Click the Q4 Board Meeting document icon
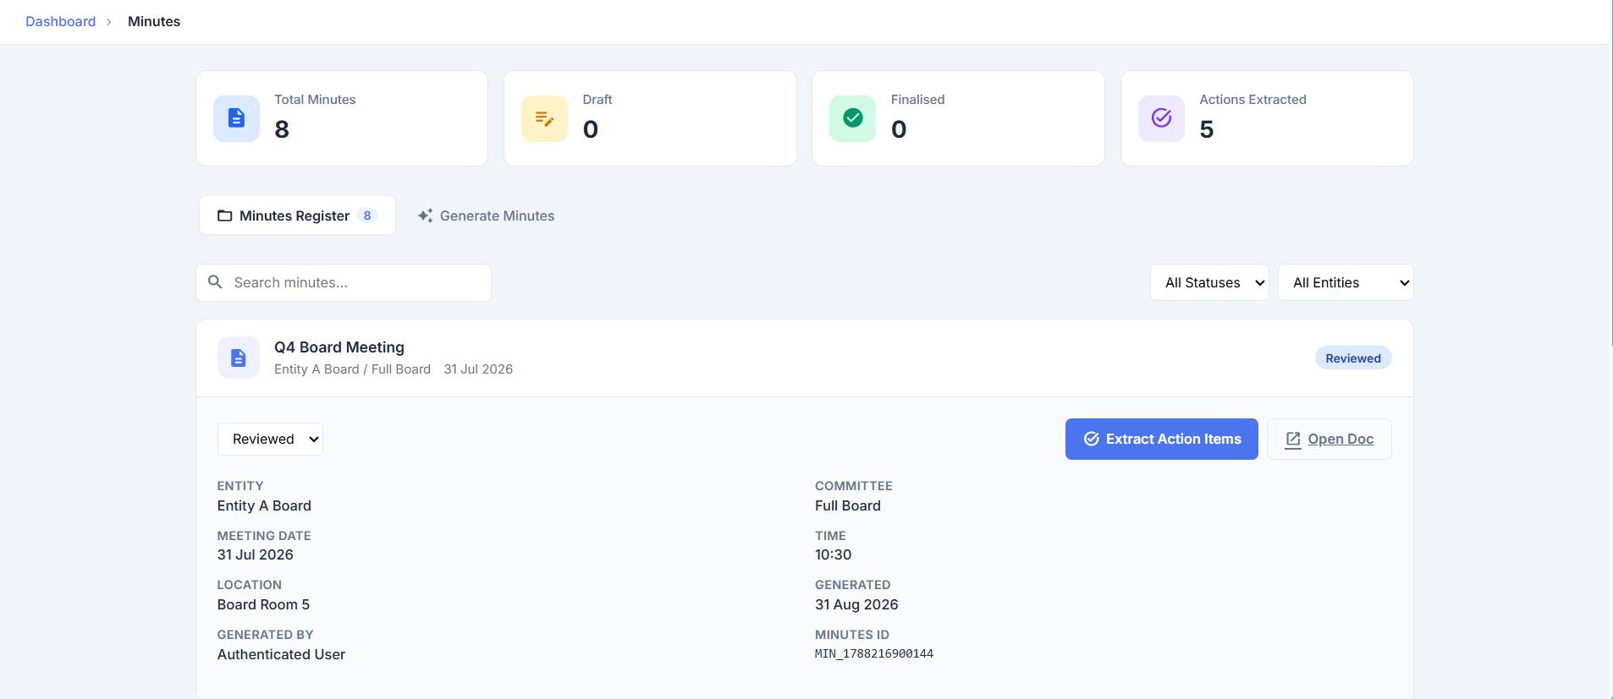 (239, 358)
